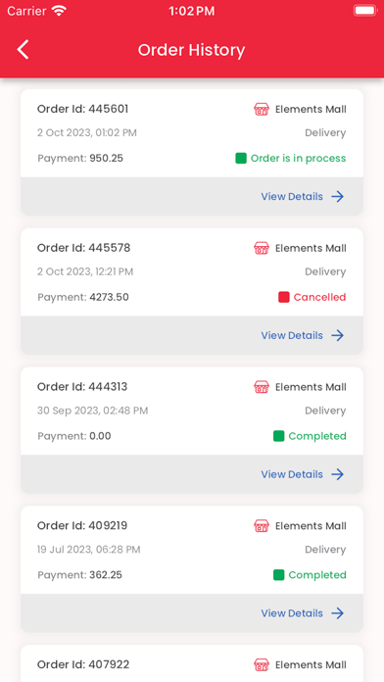Click arrow icon for order 445578 details
This screenshot has width=384, height=682.
click(x=338, y=335)
